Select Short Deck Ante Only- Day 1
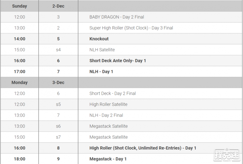This screenshot has width=243, height=164. tap(118, 61)
